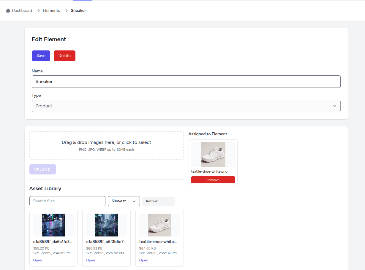This screenshot has width=365, height=270.
Task: Open the Elements breadcrumb page
Action: [x=51, y=10]
